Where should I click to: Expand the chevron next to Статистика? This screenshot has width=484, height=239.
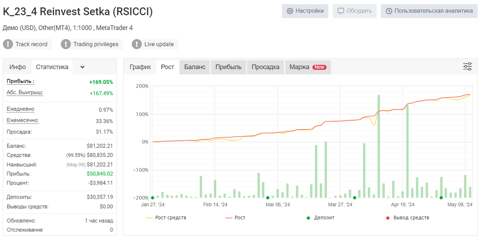[x=83, y=67]
